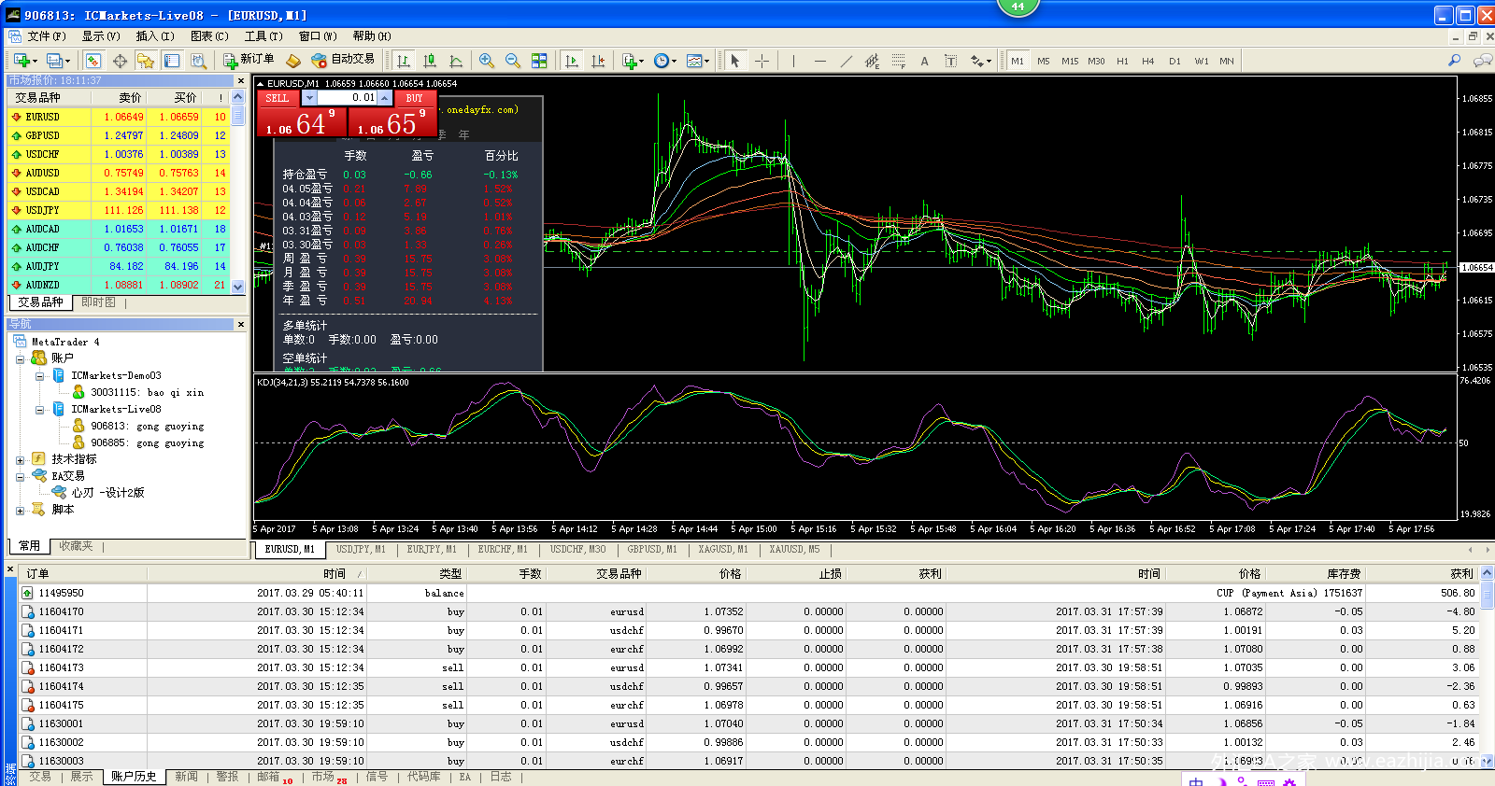Toggle the Terminal panel icon
This screenshot has height=786, width=1495.
172,61
